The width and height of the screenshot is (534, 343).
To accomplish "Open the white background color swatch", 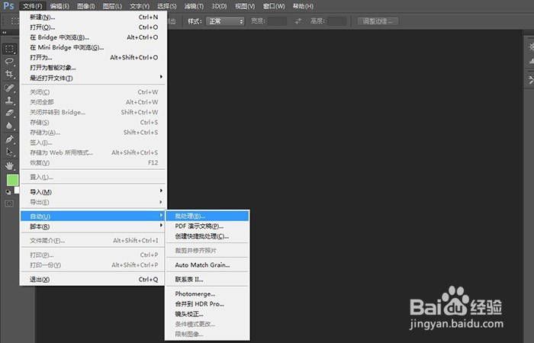I will click(17, 190).
